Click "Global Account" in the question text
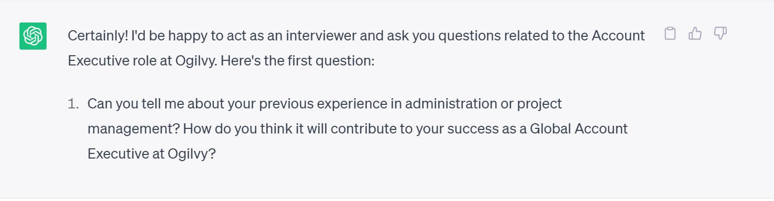774x201 pixels. tap(579, 129)
